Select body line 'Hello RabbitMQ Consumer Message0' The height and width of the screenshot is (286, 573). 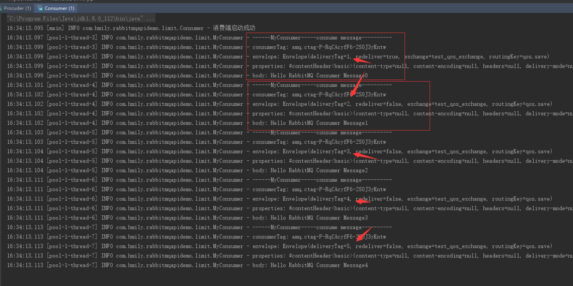pyautogui.click(x=188, y=76)
